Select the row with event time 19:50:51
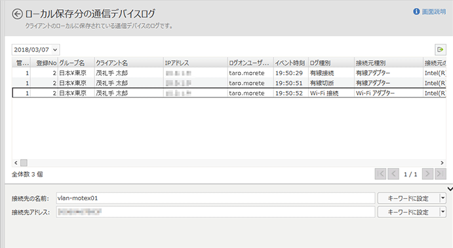The height and width of the screenshot is (248, 453). click(x=229, y=83)
